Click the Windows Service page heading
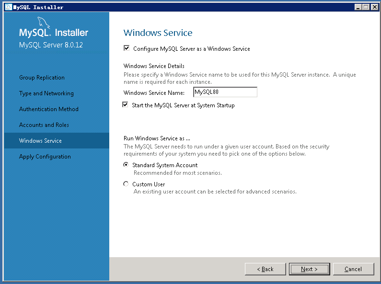The image size is (381, 284). 158,33
